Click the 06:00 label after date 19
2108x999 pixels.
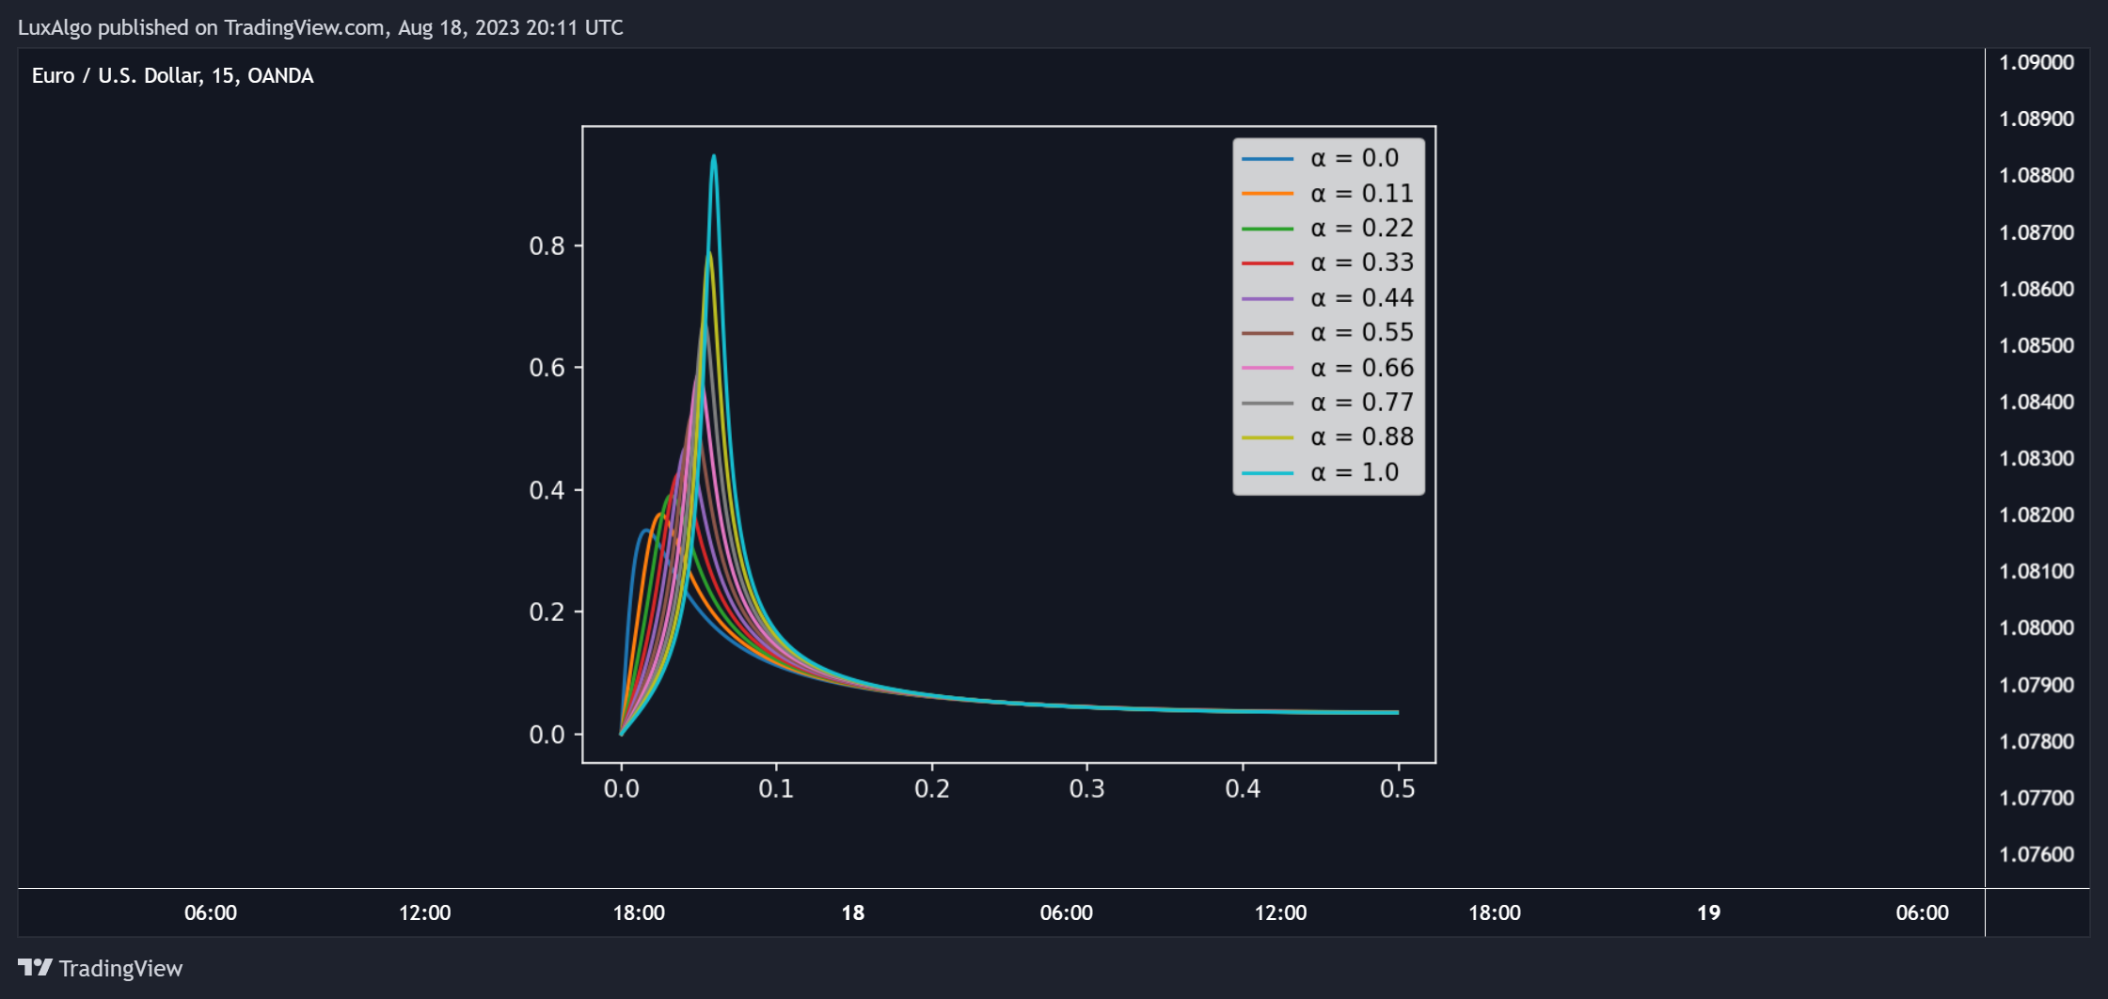[x=1923, y=912]
